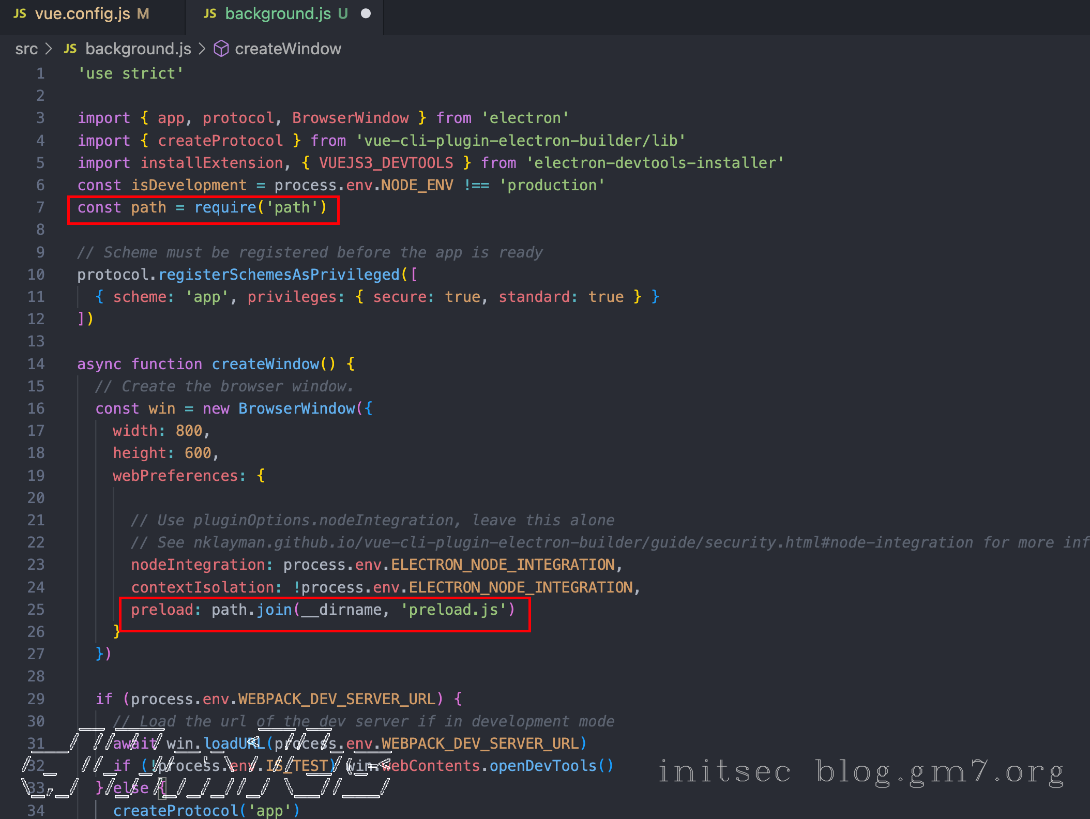This screenshot has height=819, width=1090.
Task: Select the background.js editor tab
Action: pos(278,14)
